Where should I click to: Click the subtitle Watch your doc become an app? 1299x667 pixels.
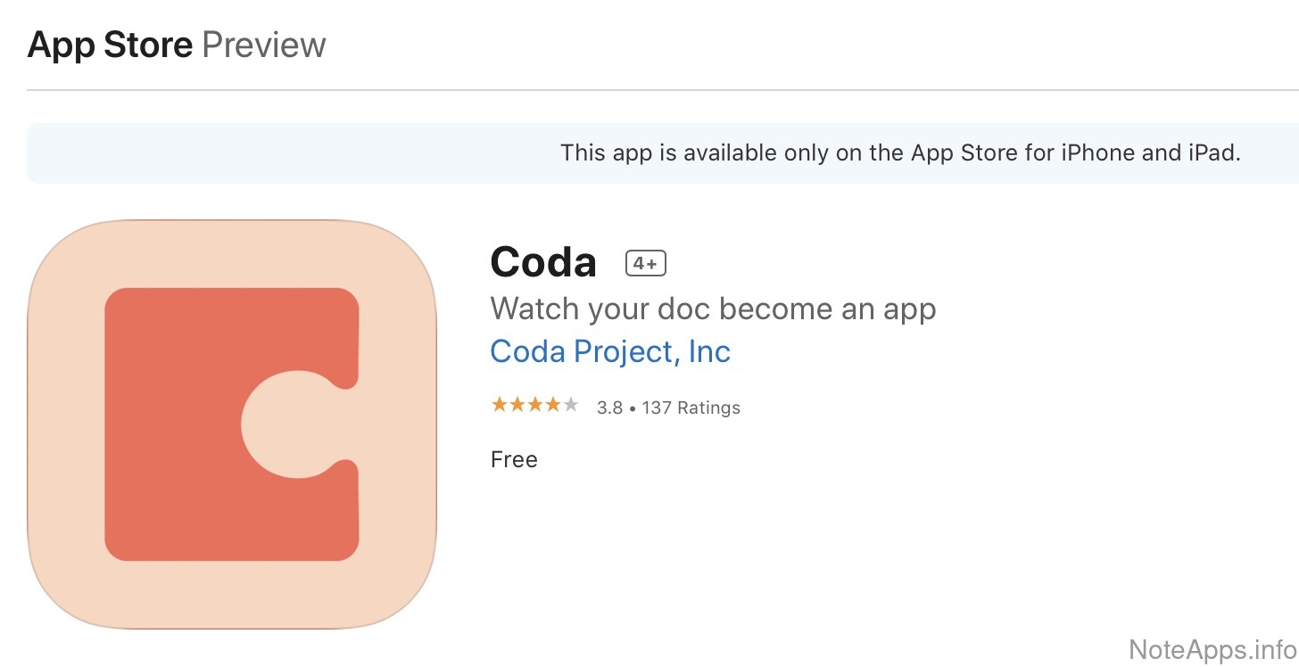click(x=713, y=309)
